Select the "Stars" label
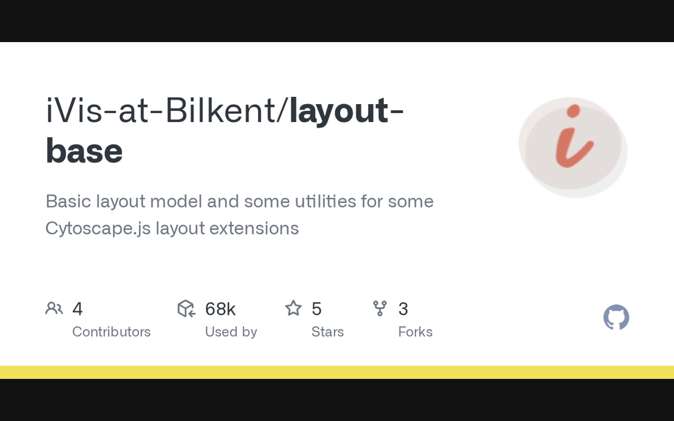This screenshot has width=674, height=421. (x=327, y=332)
